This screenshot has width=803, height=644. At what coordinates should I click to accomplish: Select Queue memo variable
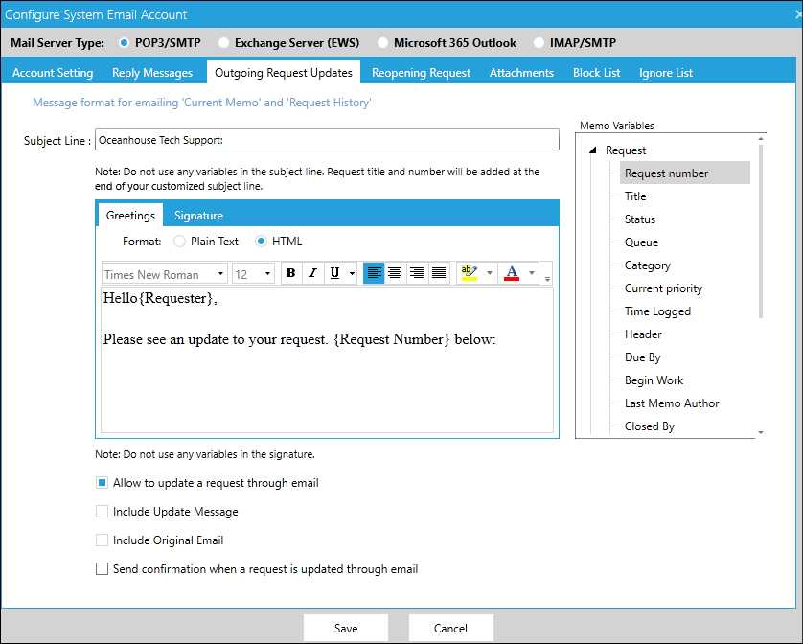(x=641, y=242)
